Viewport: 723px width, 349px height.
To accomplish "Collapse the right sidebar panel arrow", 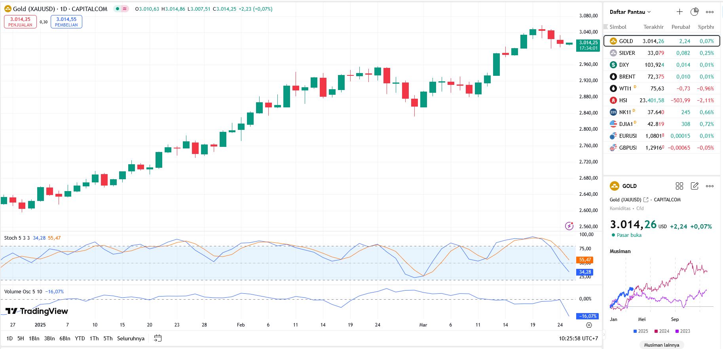I will [604, 335].
